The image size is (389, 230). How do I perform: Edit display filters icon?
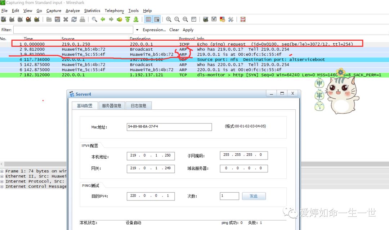click(214, 19)
